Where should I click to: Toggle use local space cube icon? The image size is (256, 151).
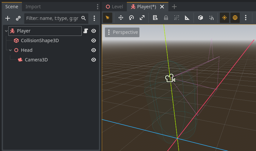pos(201,18)
